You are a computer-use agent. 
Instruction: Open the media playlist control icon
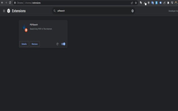point(172,3)
